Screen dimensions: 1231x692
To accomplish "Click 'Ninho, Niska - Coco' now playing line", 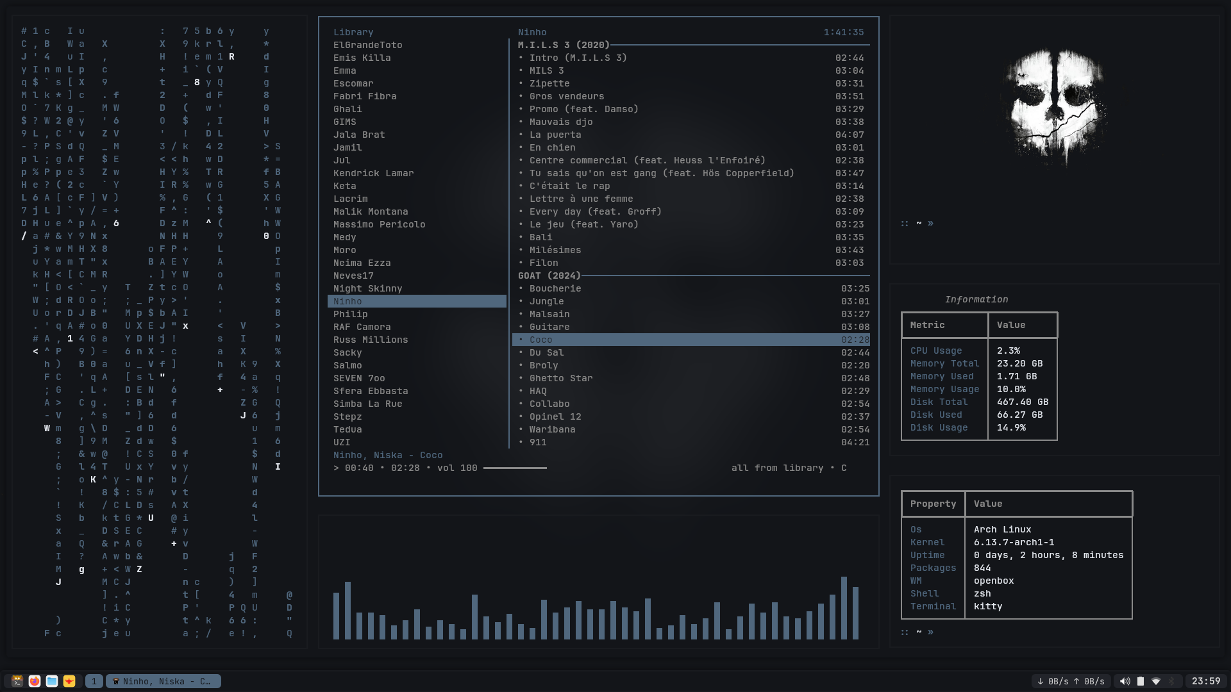I will [388, 455].
